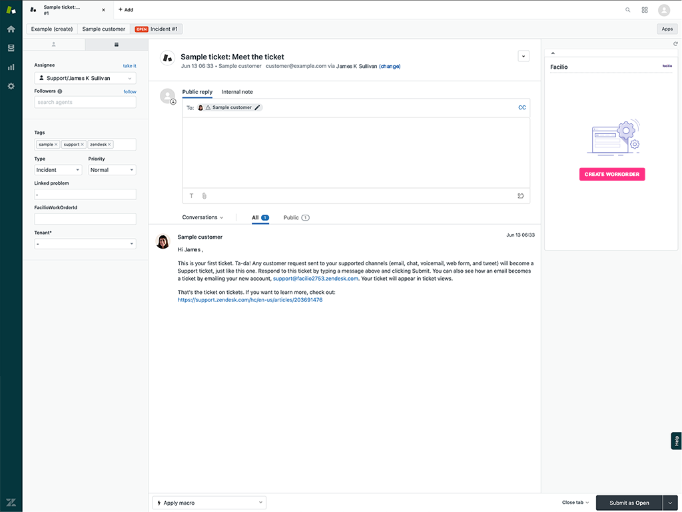Open the Reporting bar chart icon
This screenshot has width=682, height=512.
click(x=11, y=67)
